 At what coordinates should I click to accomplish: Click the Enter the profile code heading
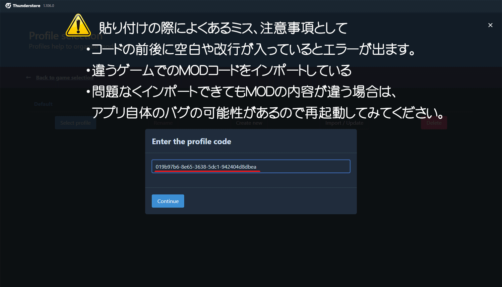[x=191, y=142]
